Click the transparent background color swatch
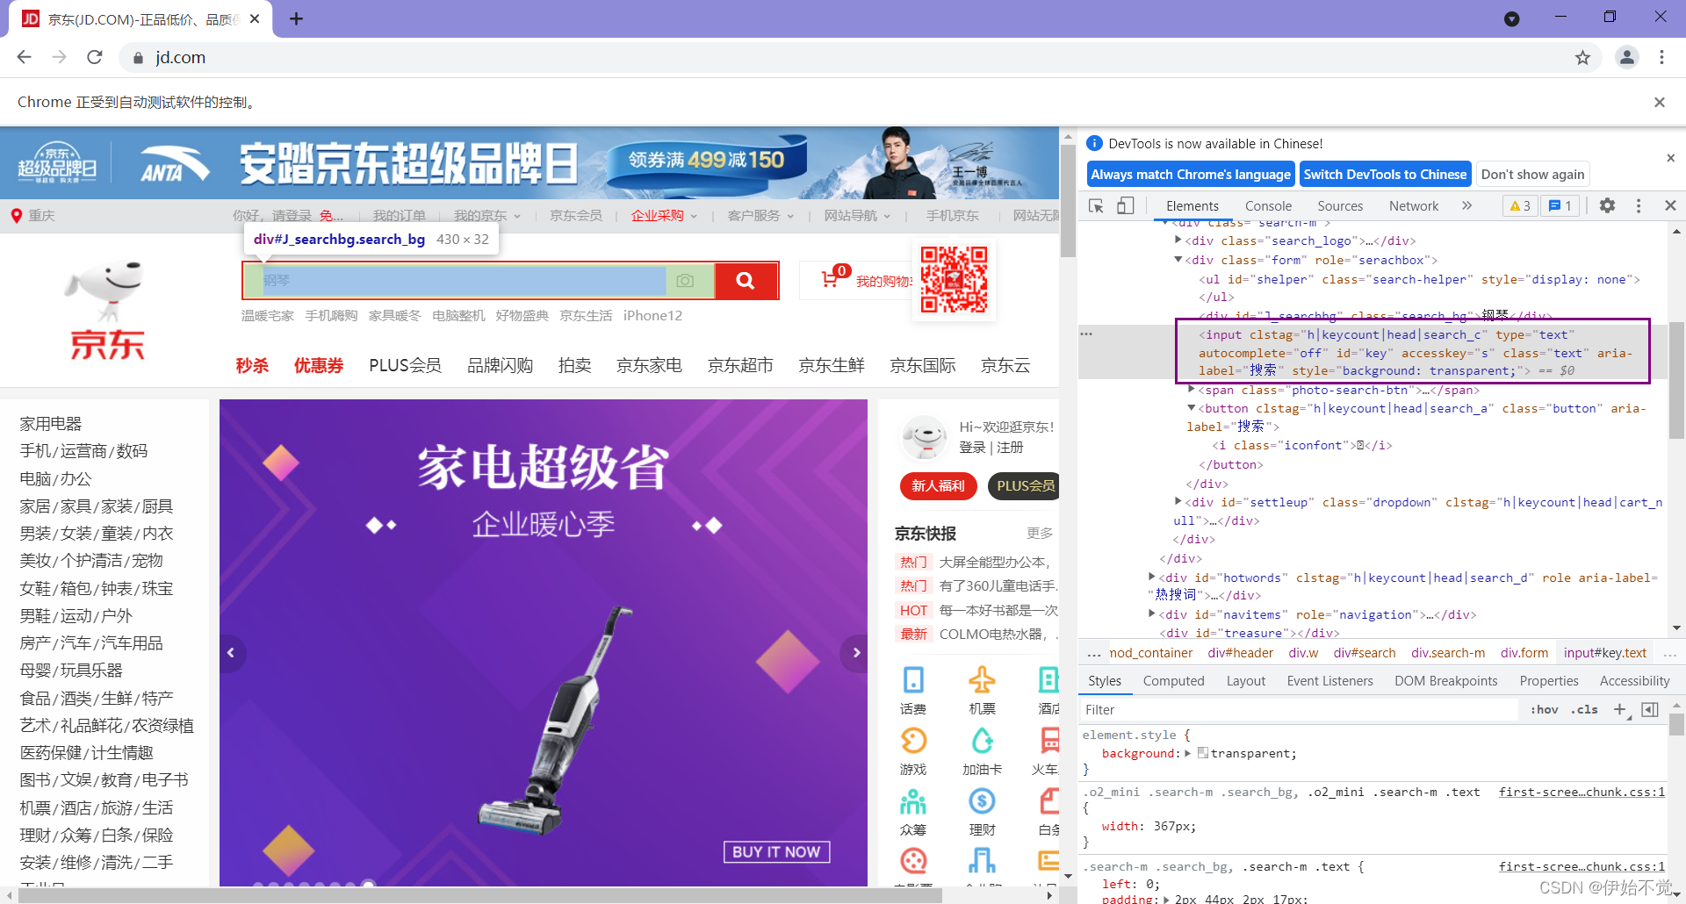This screenshot has height=904, width=1686. 1203,753
